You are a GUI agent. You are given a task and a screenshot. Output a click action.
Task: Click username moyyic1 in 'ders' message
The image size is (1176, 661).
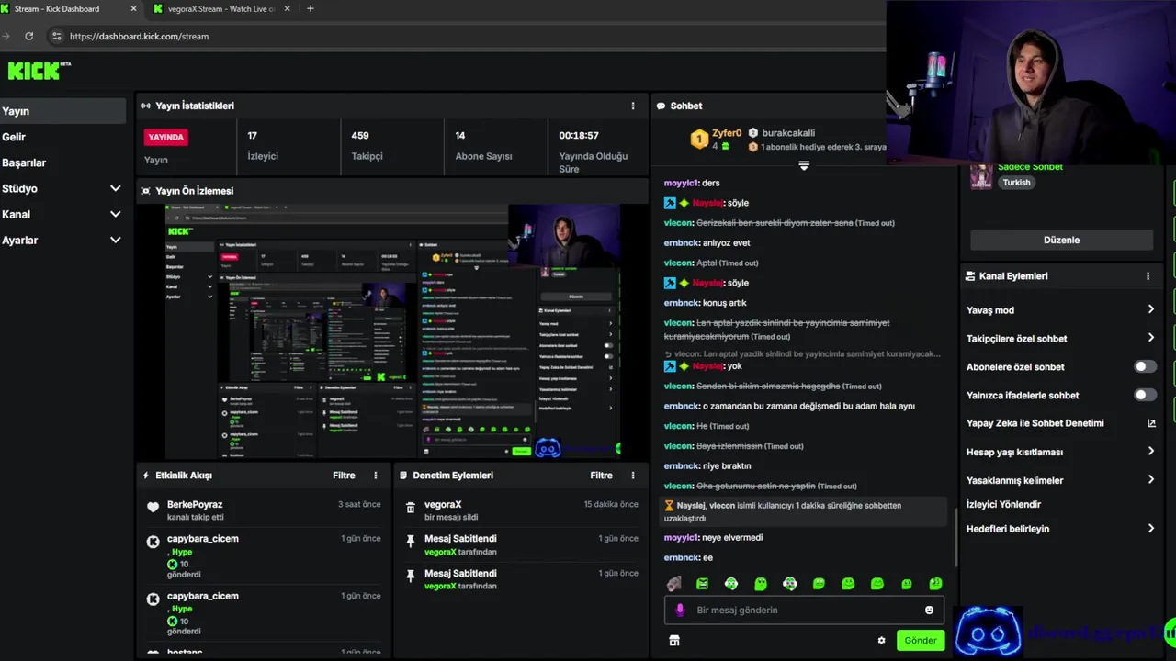pyautogui.click(x=681, y=183)
